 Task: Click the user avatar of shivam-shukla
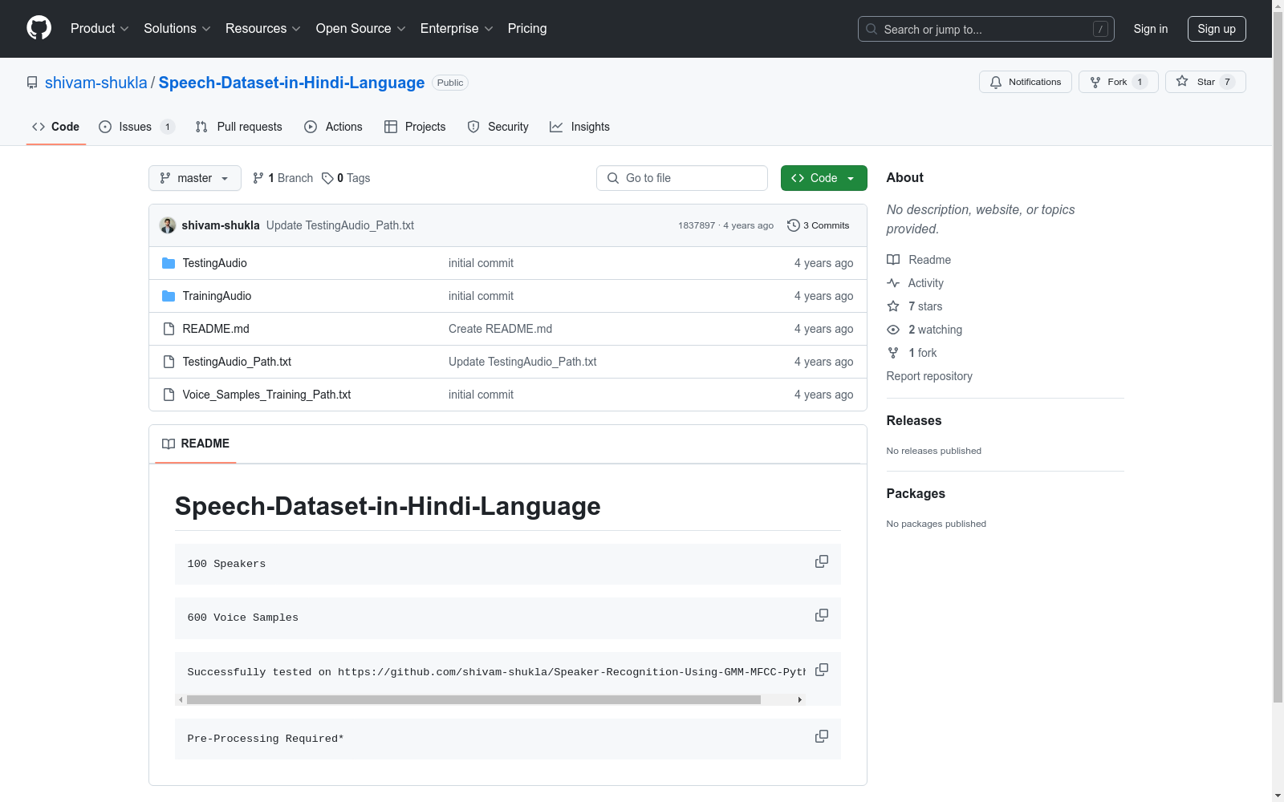pos(168,225)
